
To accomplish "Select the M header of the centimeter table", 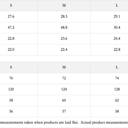I will pyautogui.click(x=64, y=67).
